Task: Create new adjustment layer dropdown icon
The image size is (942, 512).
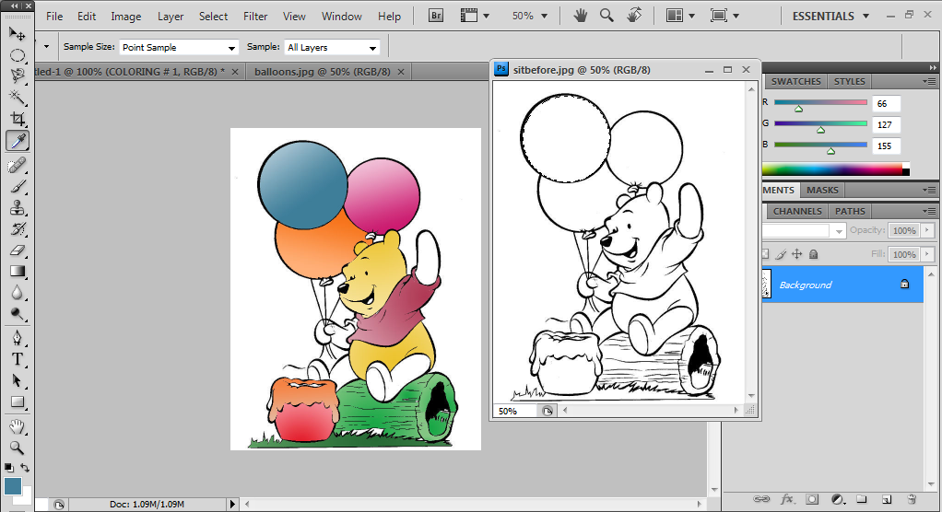Action: (x=838, y=499)
